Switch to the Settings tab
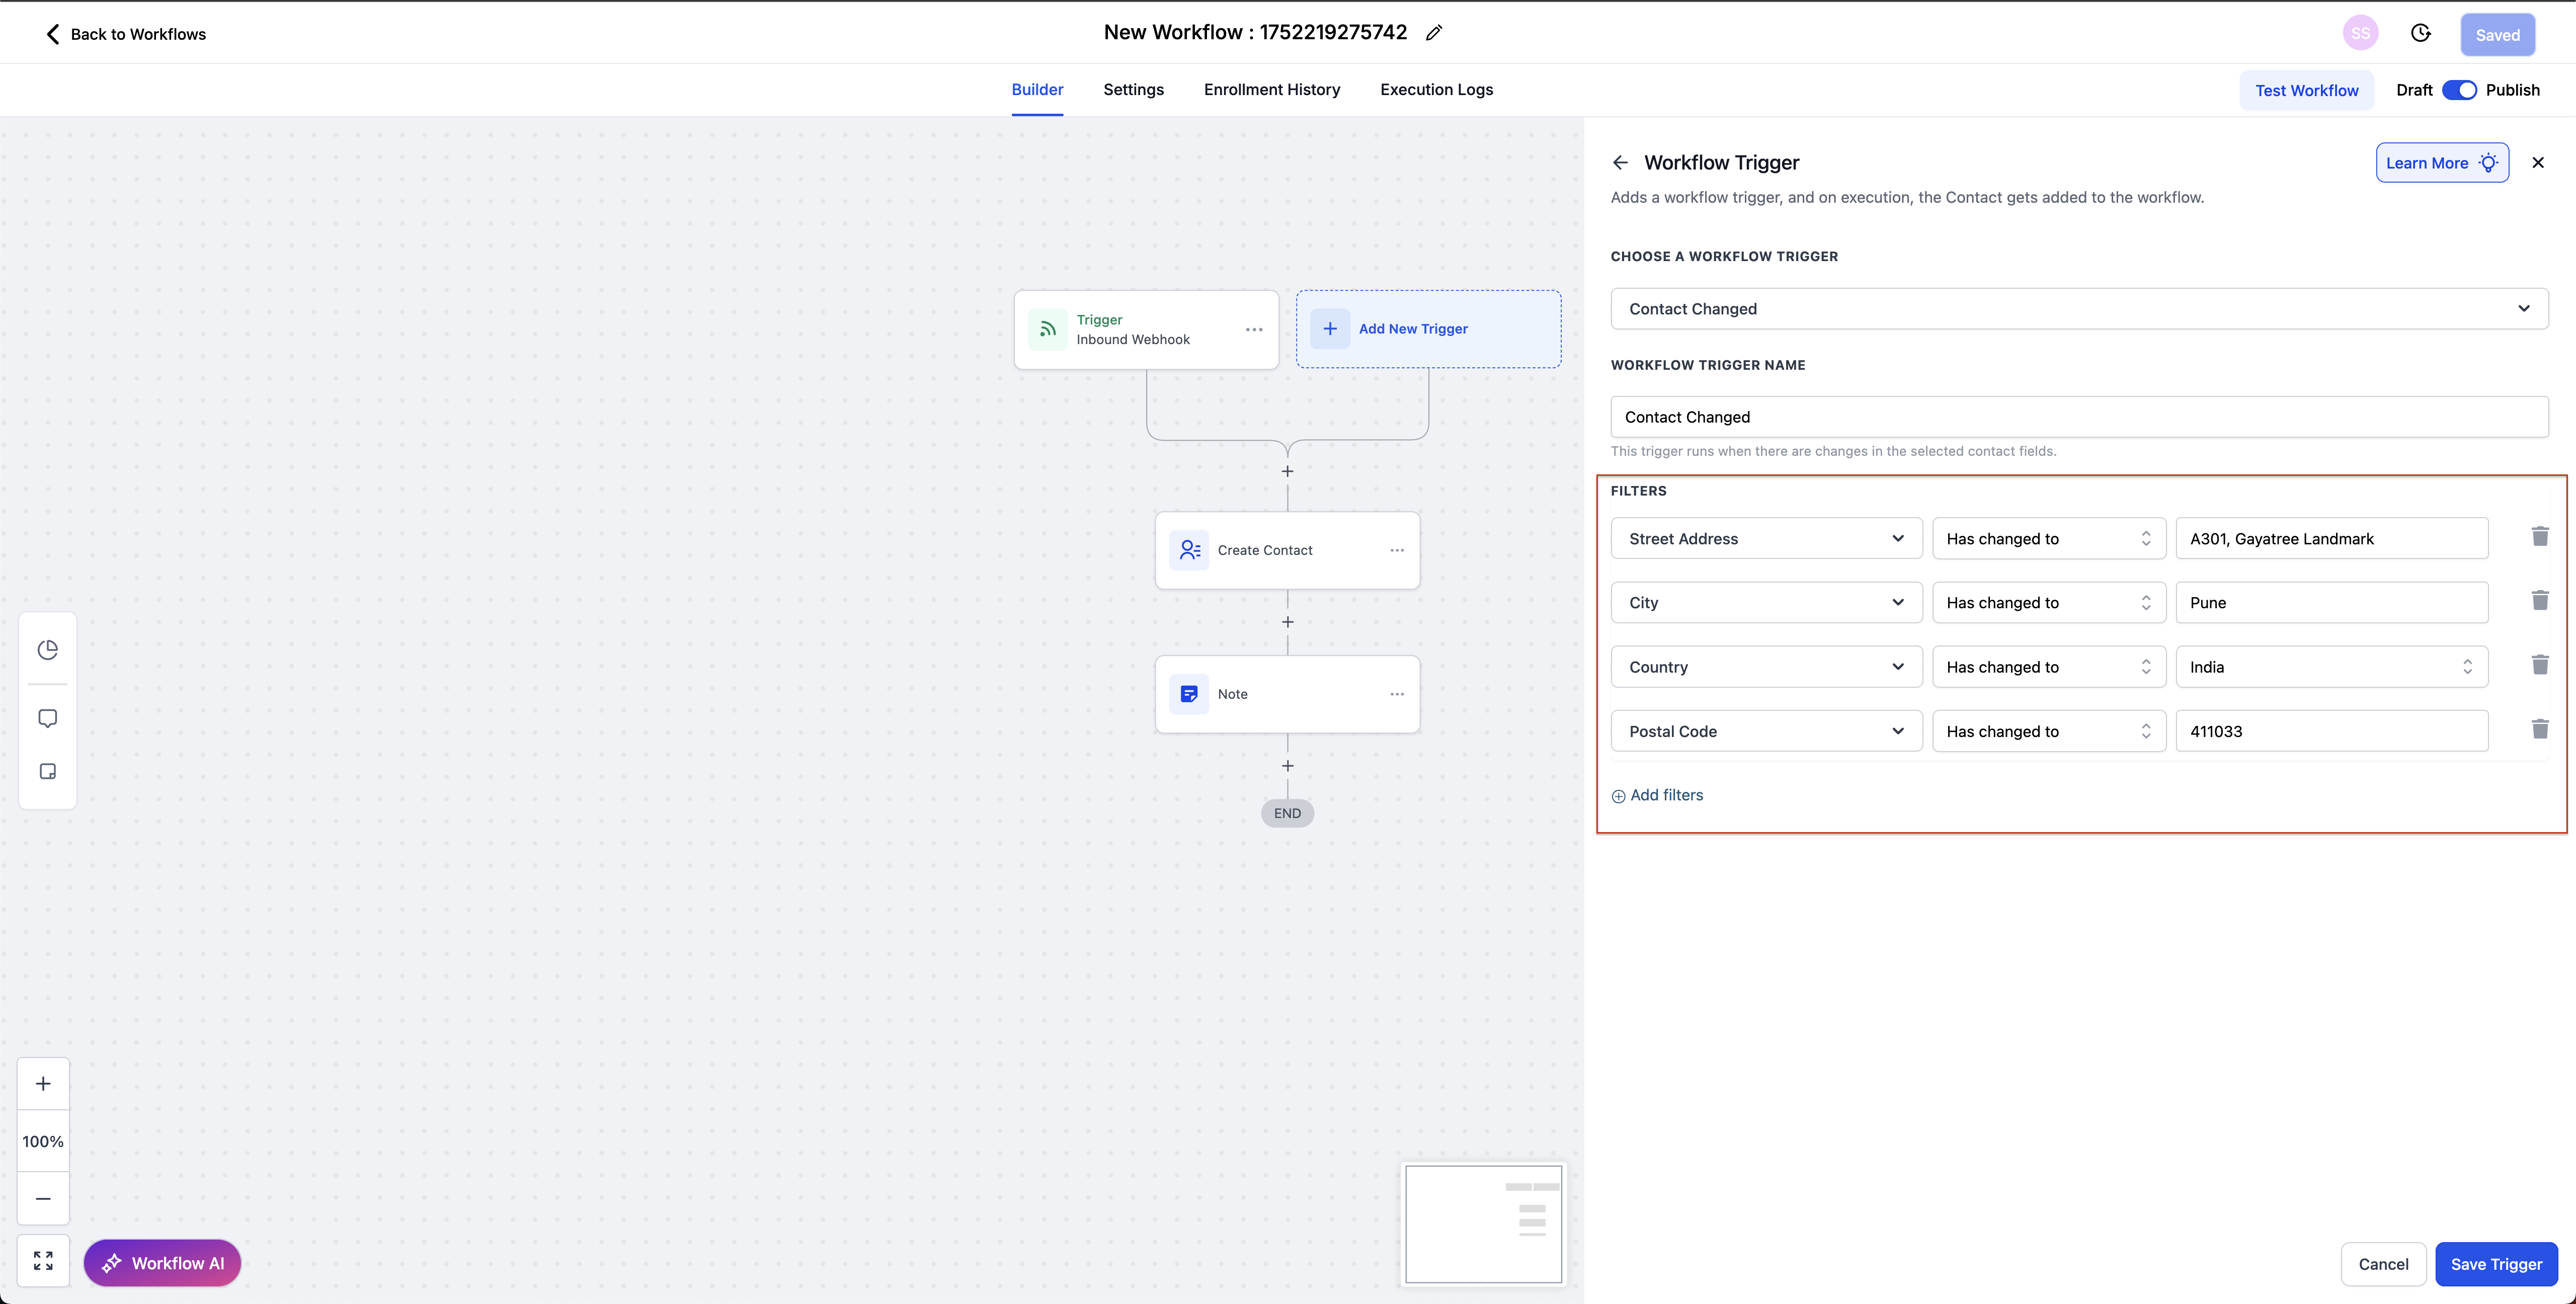2576x1304 pixels. pyautogui.click(x=1133, y=90)
